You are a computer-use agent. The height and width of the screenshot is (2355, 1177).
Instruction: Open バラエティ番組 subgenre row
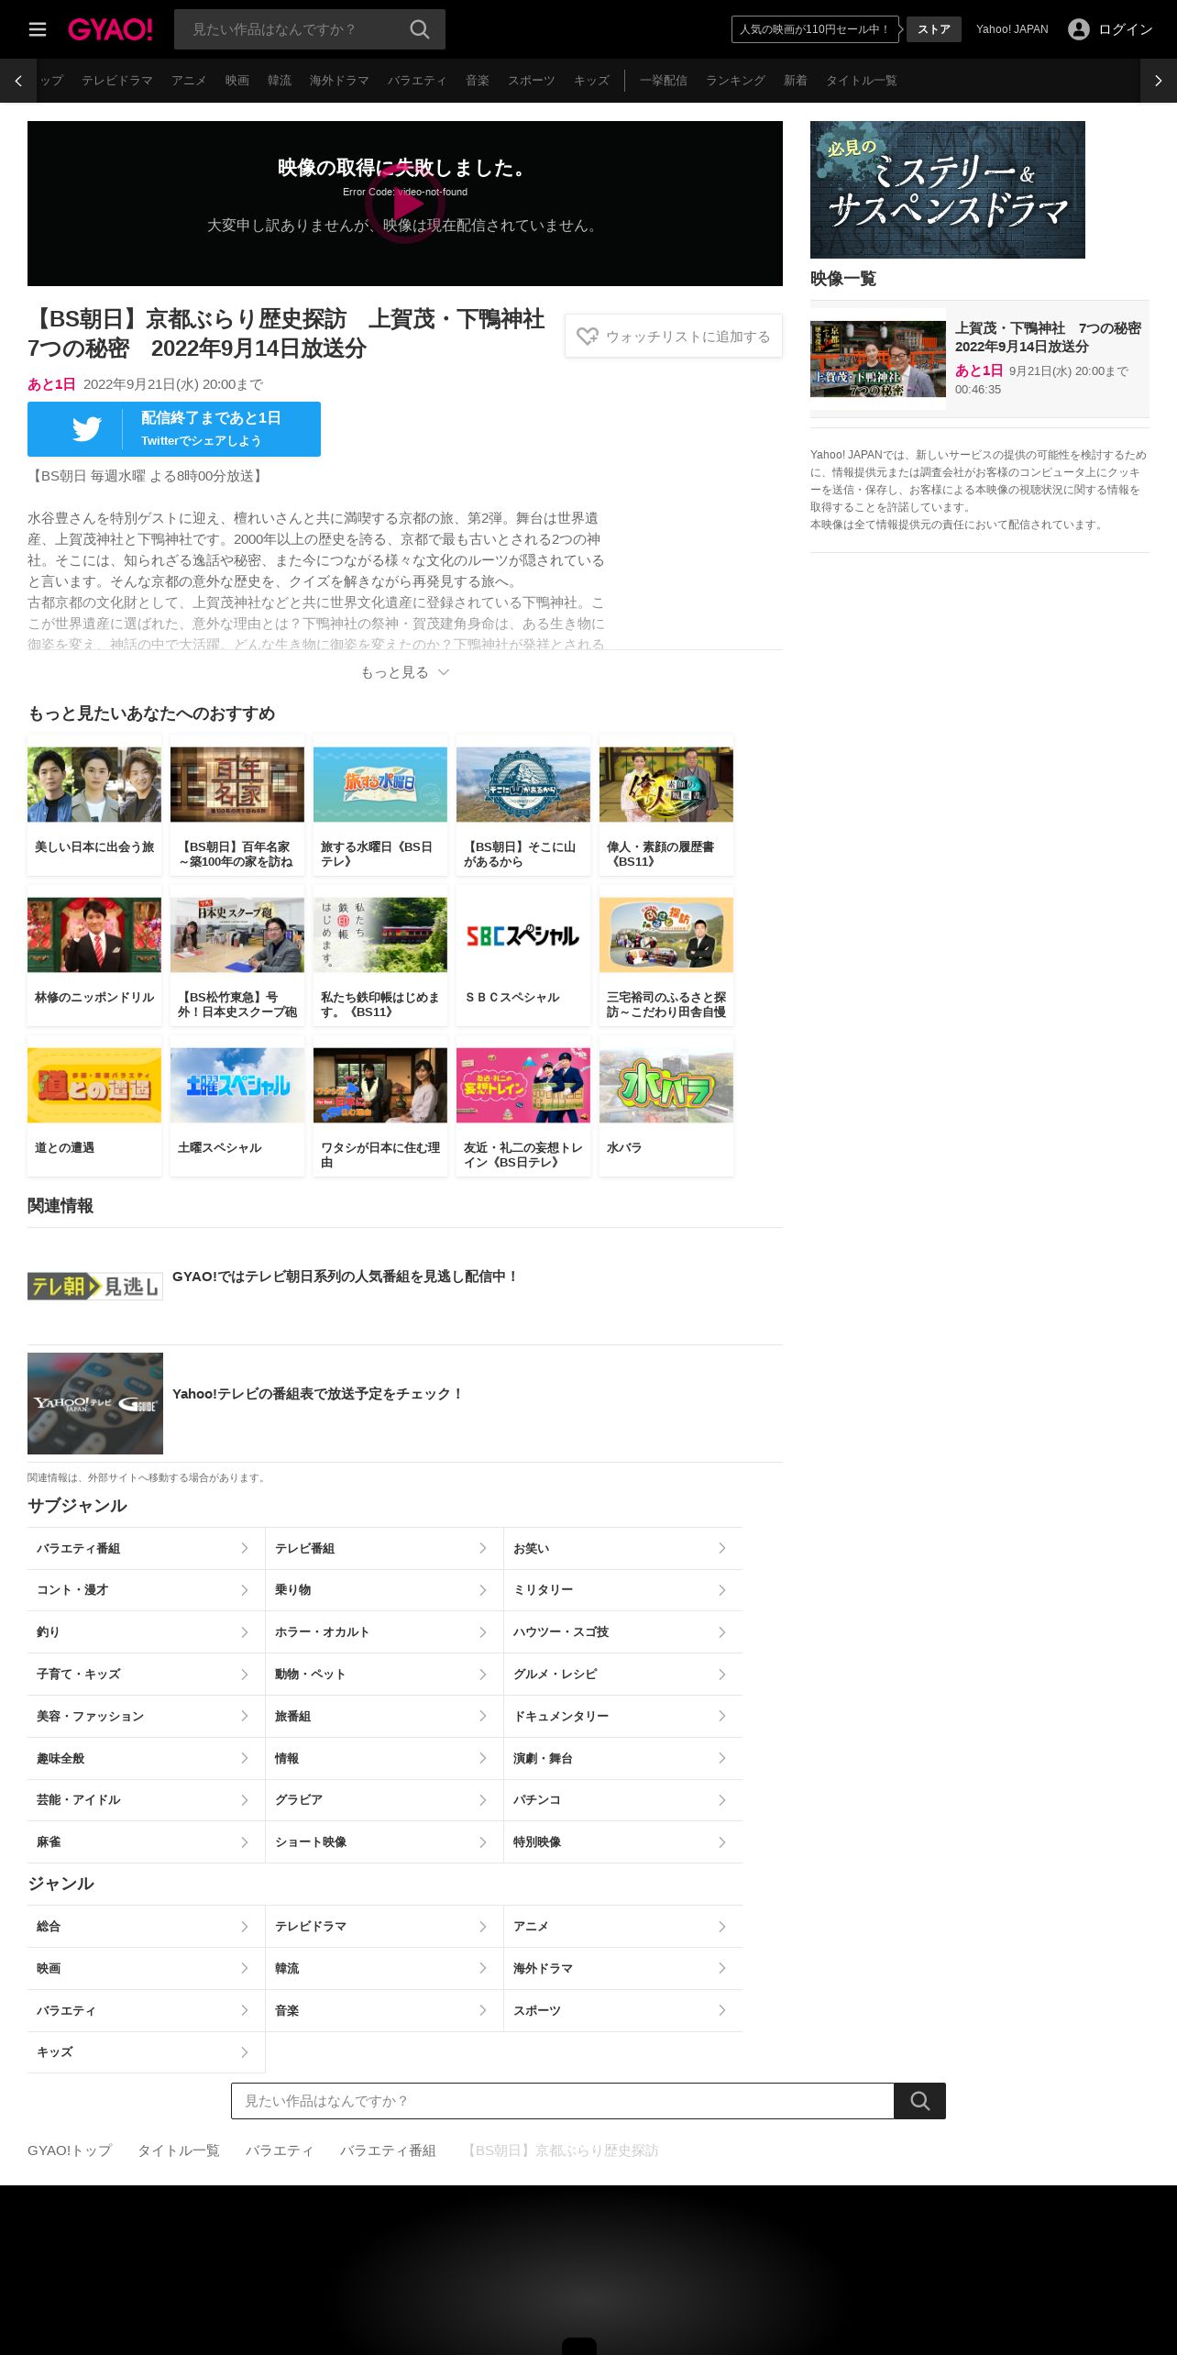(146, 1548)
